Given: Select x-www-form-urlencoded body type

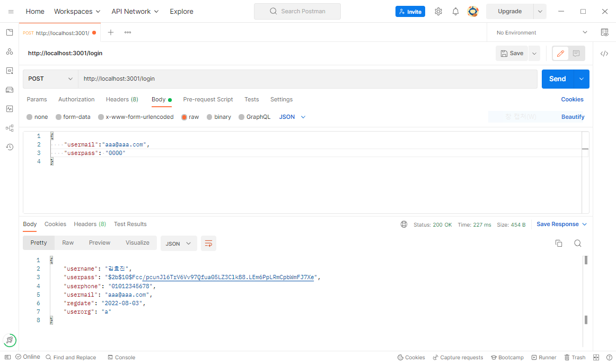Looking at the screenshot, I should (x=136, y=117).
